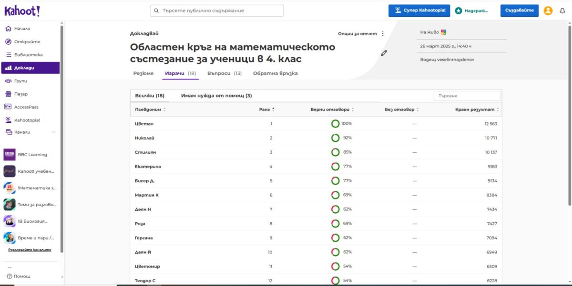Click Цветан's 100% accuracy ring
Viewport: 572px width, 286px height.
pyautogui.click(x=336, y=124)
